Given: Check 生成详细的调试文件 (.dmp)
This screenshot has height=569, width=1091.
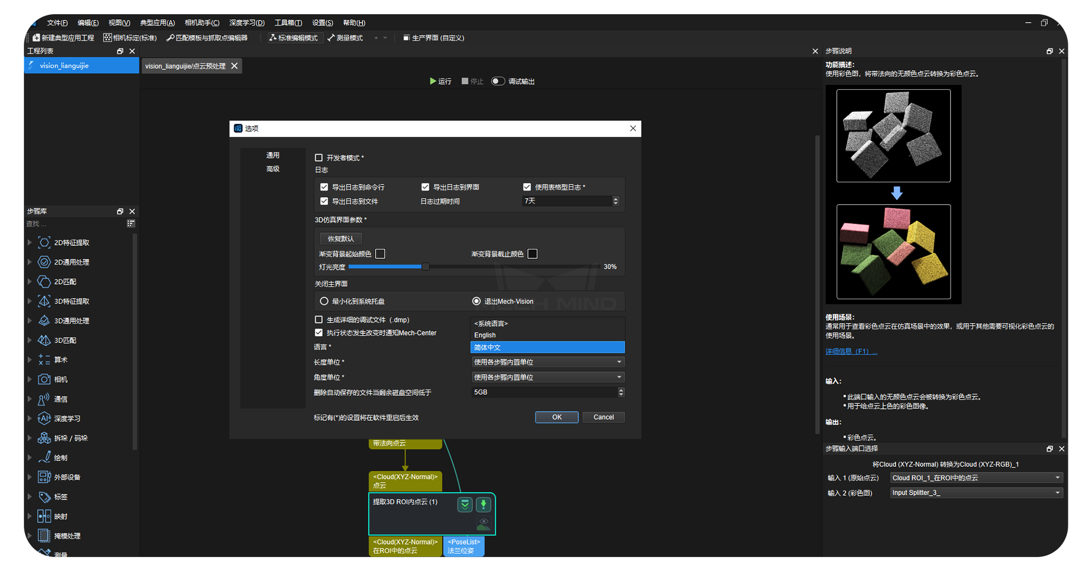Looking at the screenshot, I should pos(319,320).
